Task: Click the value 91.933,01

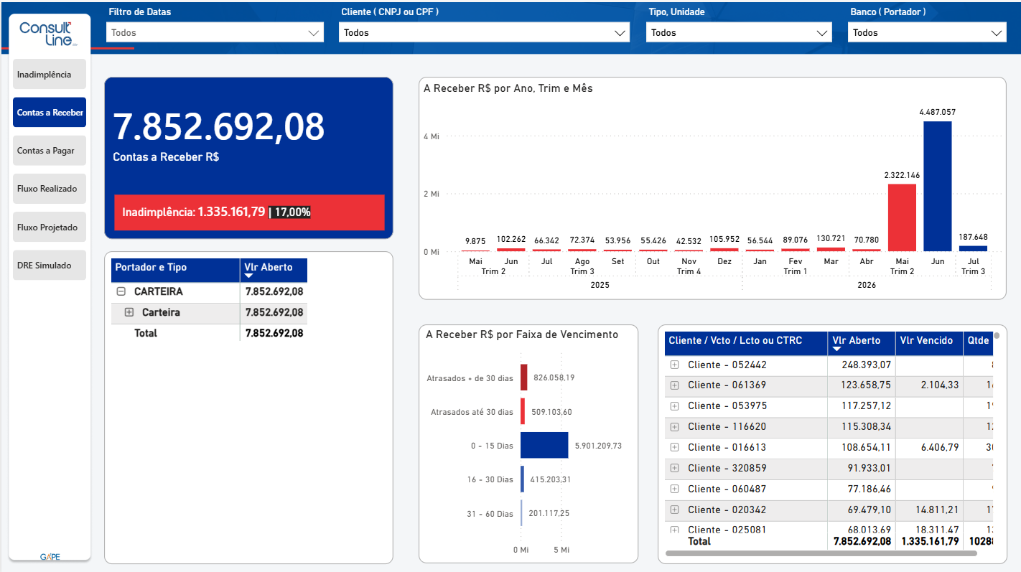Action: click(x=869, y=468)
